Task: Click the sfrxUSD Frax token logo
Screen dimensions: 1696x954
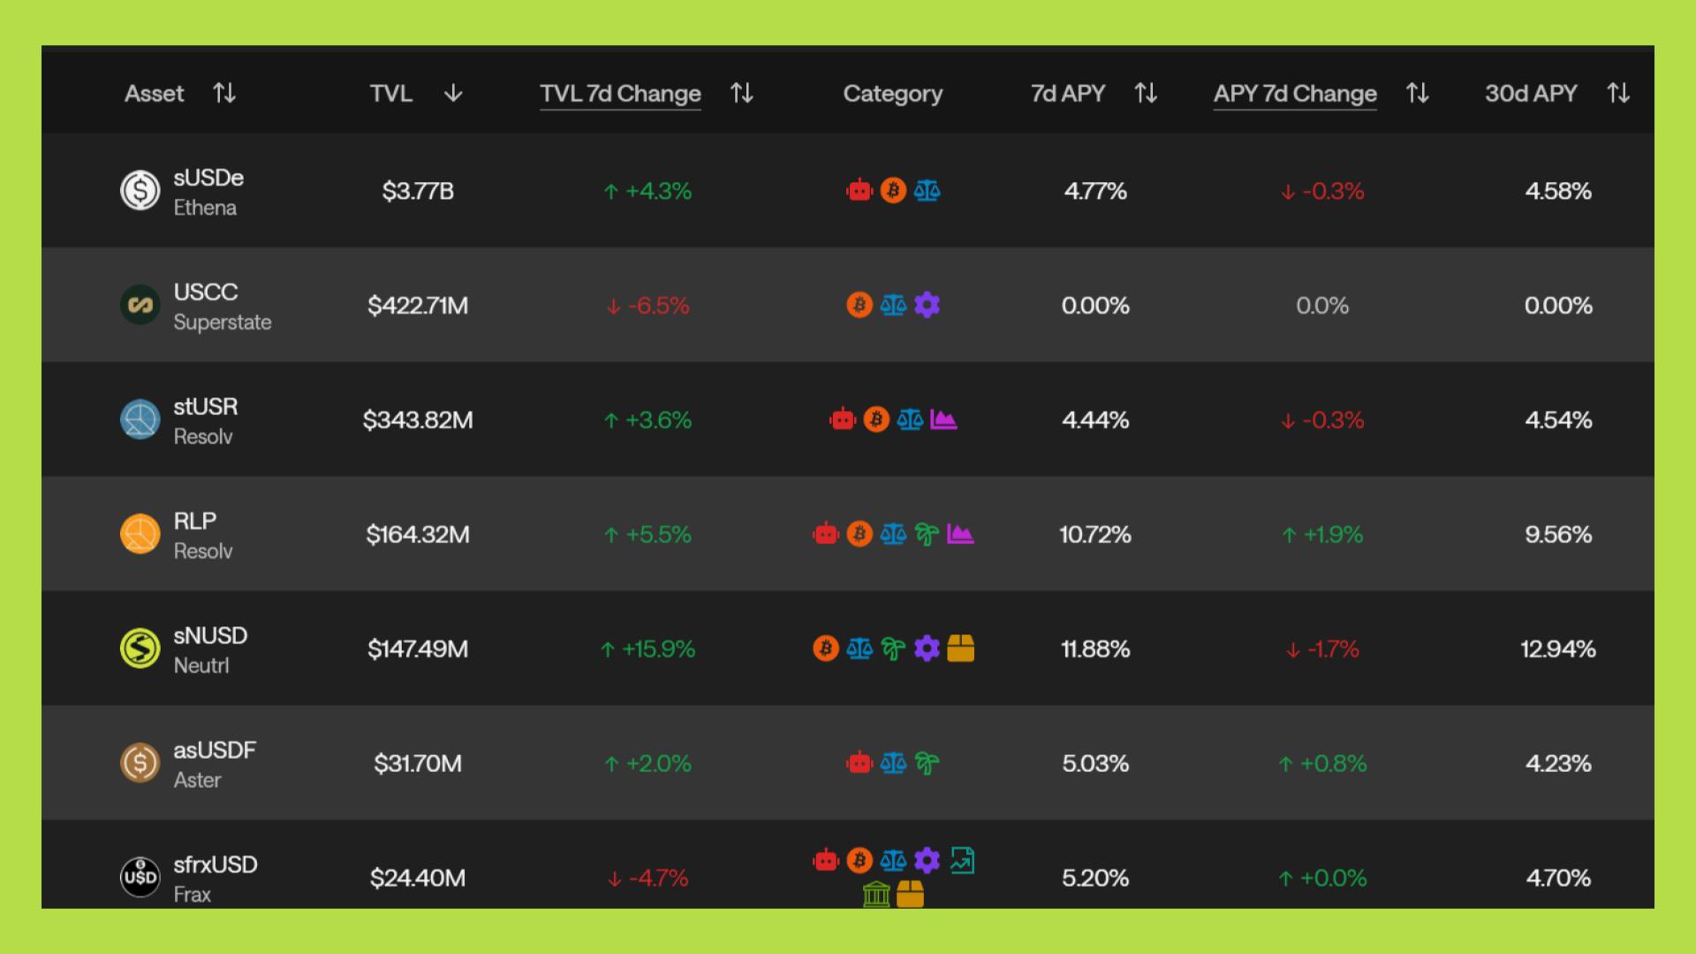Action: [140, 877]
